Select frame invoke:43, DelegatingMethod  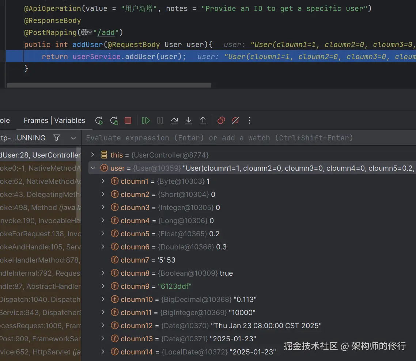[40, 194]
